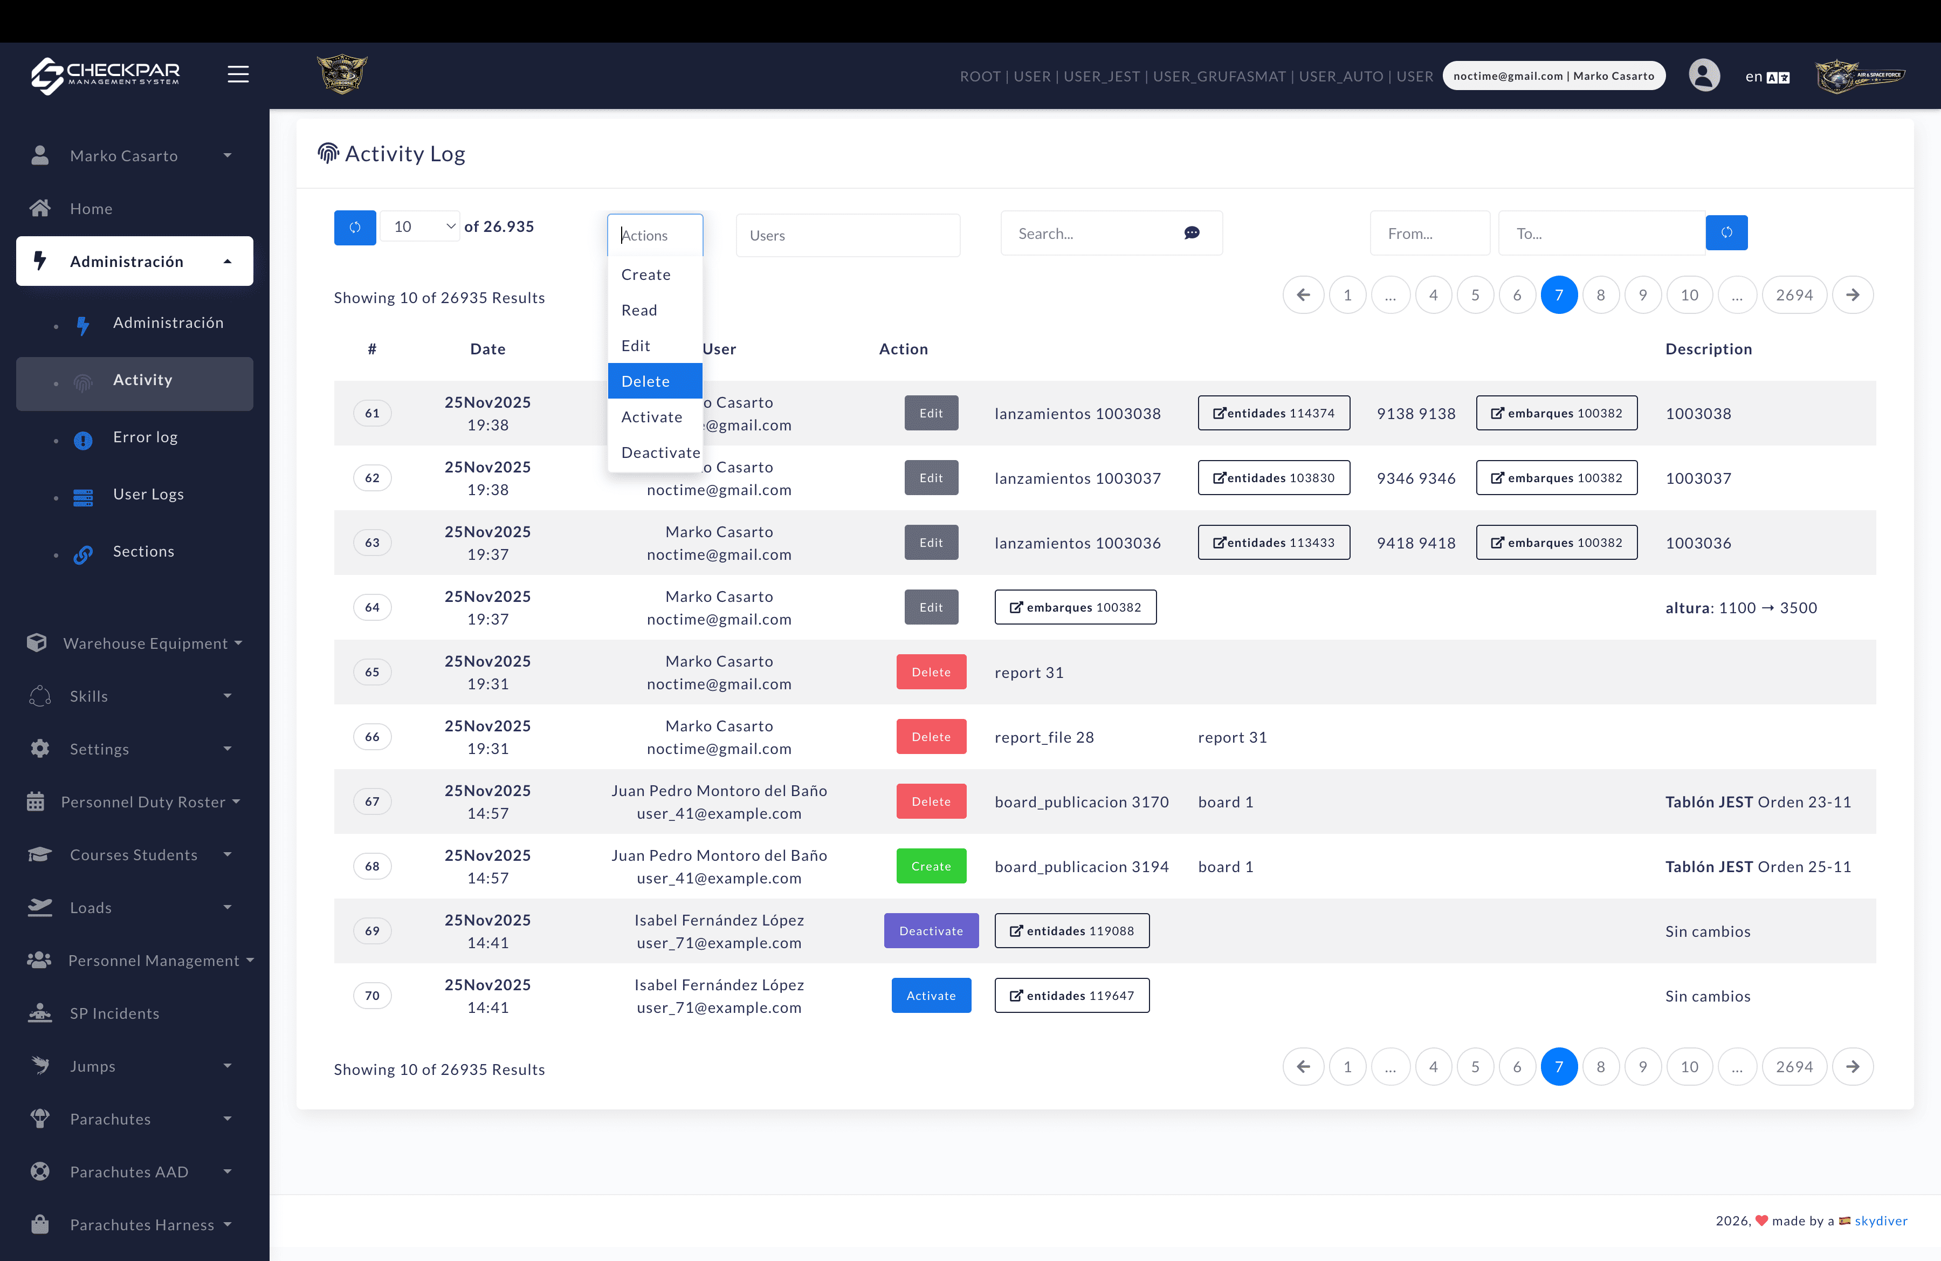Select Delete from the Actions menu
Image resolution: width=1941 pixels, height=1261 pixels.
click(645, 380)
